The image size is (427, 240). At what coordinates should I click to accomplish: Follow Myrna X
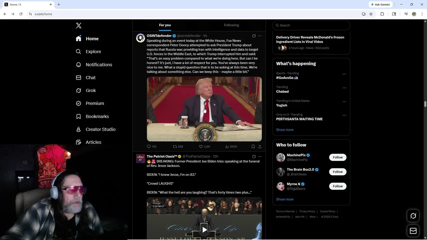point(338,186)
